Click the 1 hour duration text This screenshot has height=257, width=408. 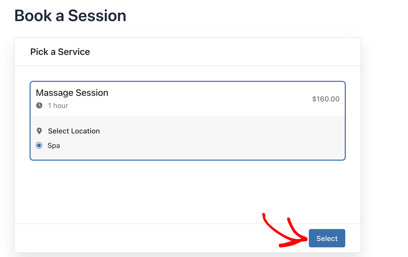point(58,106)
